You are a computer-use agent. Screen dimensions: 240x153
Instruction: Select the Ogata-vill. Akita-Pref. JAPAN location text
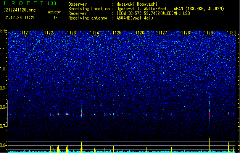coord(170,9)
